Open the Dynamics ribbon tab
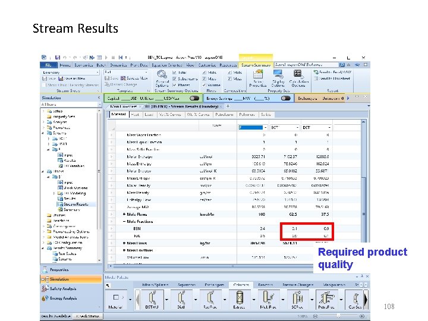The width and height of the screenshot is (428, 321). [x=118, y=65]
